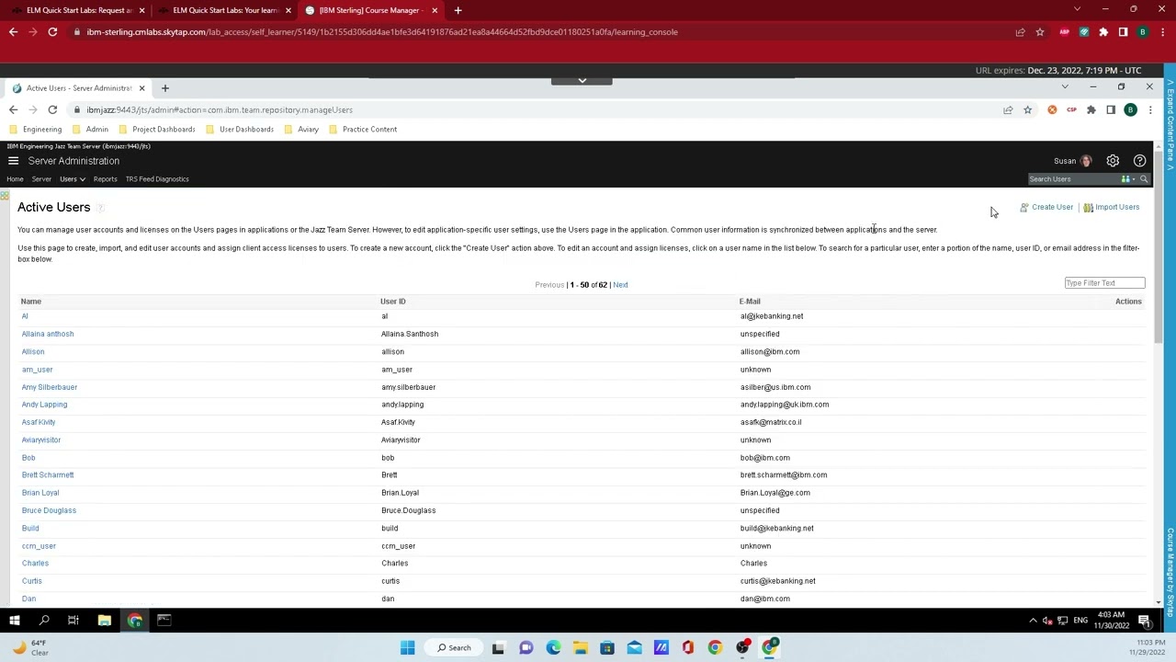1176x662 pixels.
Task: Toggle the inner browser side panel icon
Action: click(1110, 110)
